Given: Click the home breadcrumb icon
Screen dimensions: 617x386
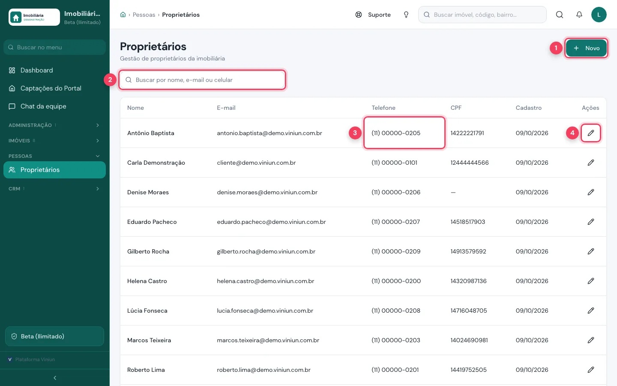Looking at the screenshot, I should pyautogui.click(x=123, y=15).
